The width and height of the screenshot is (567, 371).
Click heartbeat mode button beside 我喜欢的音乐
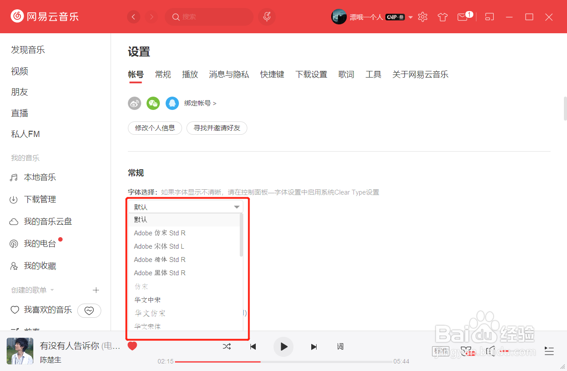point(89,311)
